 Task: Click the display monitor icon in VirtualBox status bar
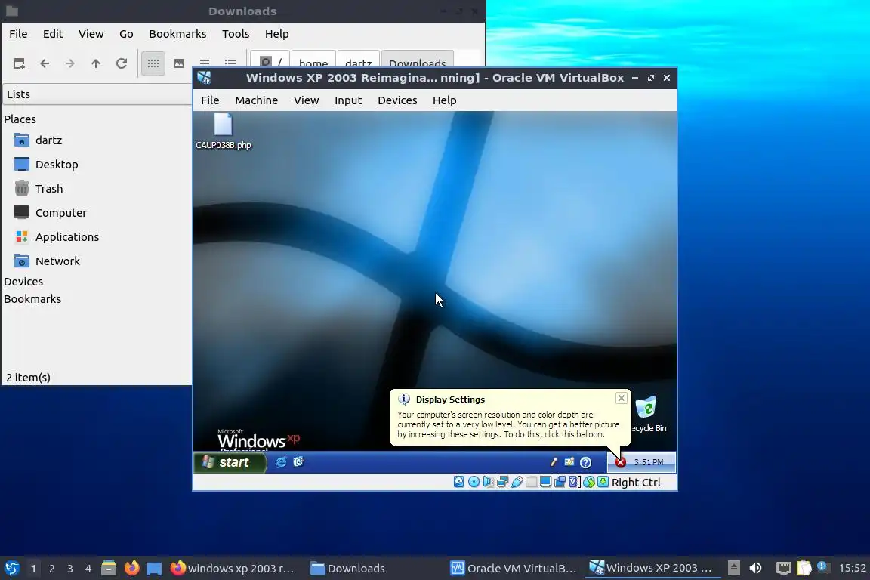coord(546,482)
